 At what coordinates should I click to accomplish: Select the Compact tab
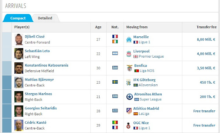click(18, 18)
